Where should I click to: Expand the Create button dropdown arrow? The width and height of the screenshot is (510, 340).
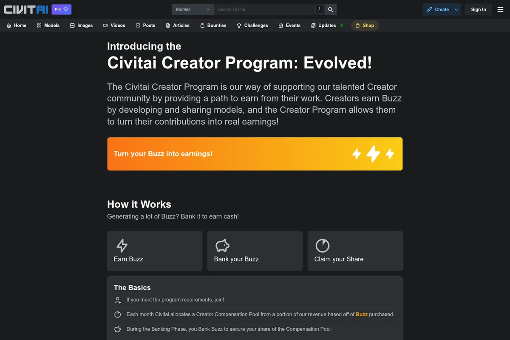coord(456,9)
